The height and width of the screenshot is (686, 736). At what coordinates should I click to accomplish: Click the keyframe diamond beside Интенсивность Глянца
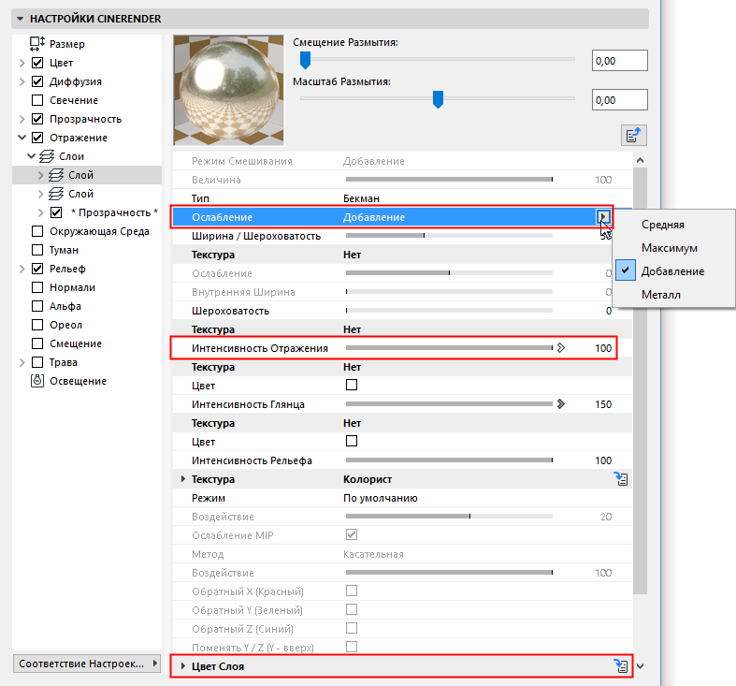coord(561,404)
